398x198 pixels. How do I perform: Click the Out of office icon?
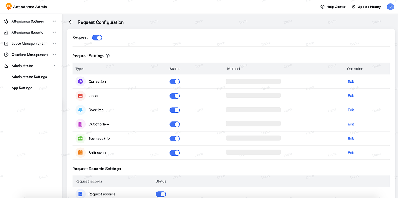tap(80, 124)
